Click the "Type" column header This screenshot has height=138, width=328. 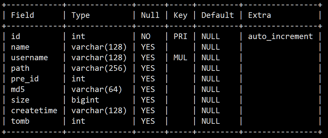click(81, 15)
